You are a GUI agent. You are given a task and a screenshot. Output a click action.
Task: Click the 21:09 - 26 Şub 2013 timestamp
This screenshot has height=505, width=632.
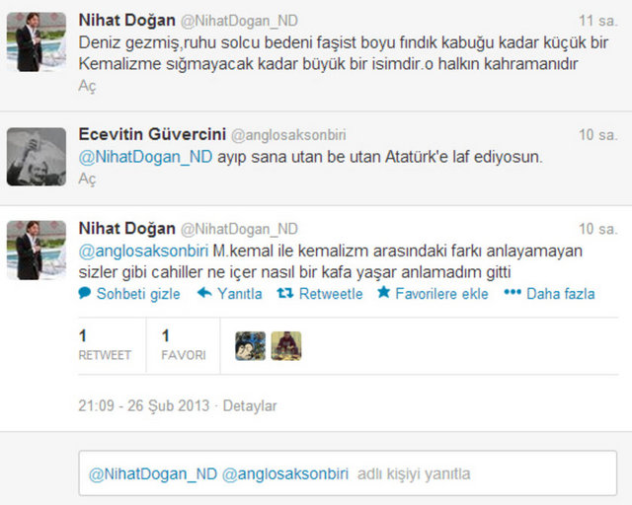point(144,405)
